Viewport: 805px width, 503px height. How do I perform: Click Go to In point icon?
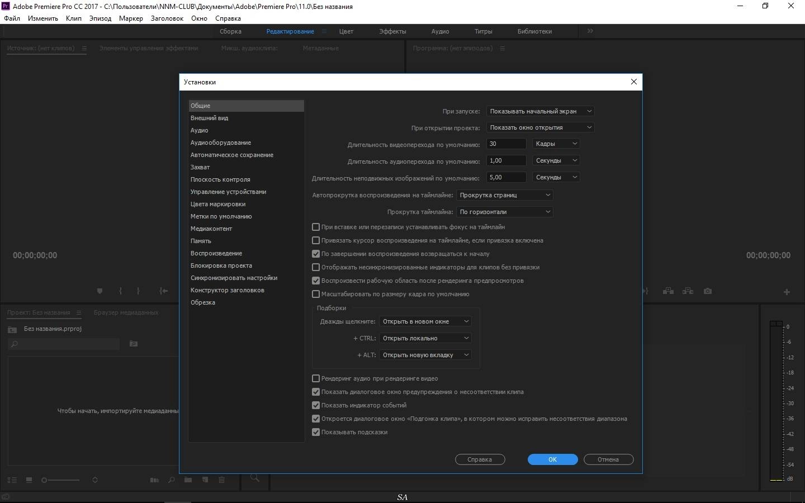[x=163, y=291]
